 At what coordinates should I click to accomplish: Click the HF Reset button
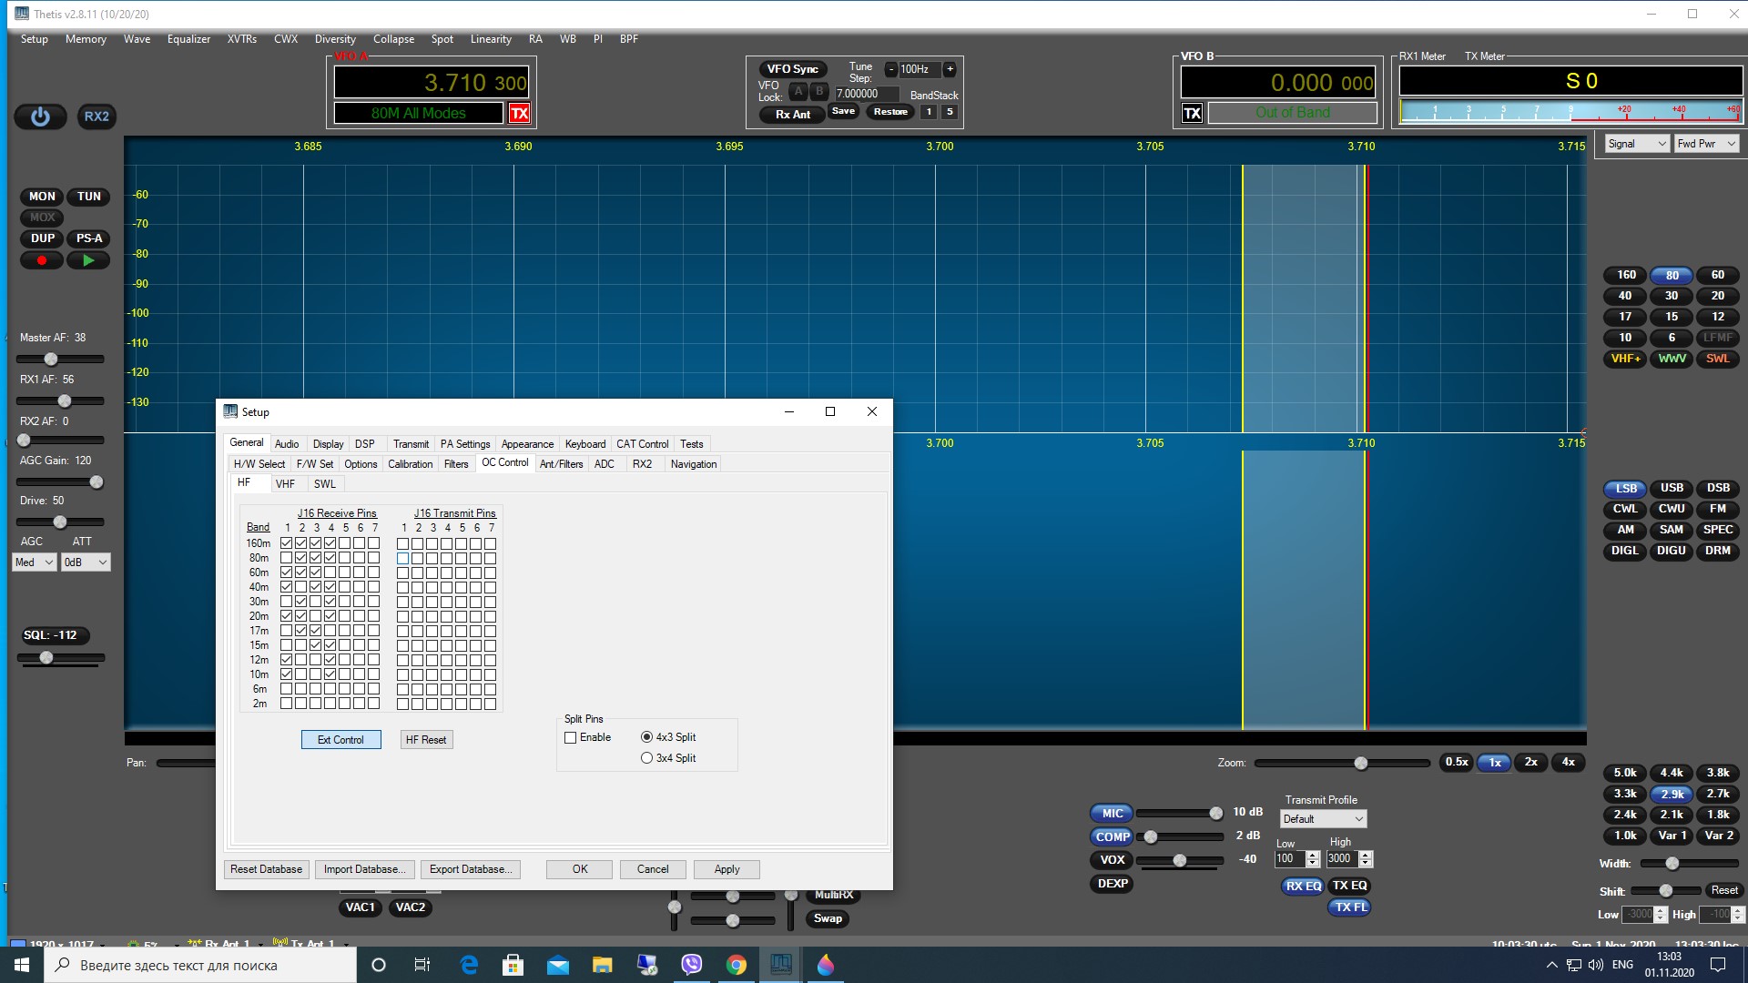pos(426,740)
